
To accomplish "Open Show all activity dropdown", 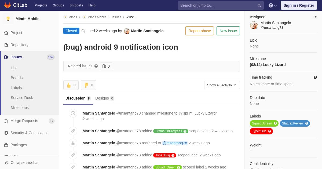I will coord(222,85).
